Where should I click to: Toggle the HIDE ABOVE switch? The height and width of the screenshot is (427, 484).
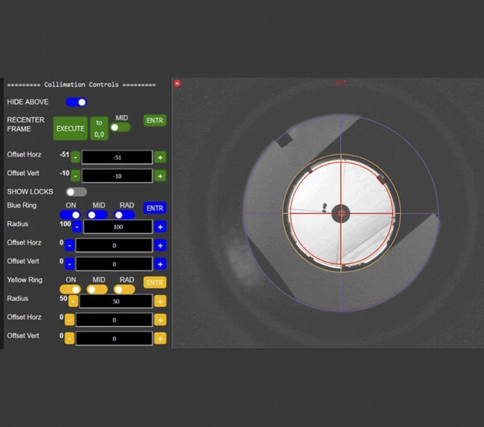click(x=76, y=102)
